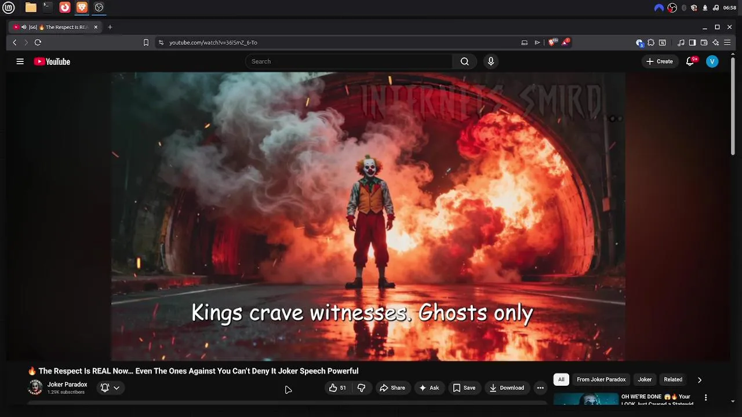742x417 pixels.
Task: Open more actions menu beside Download
Action: click(540, 388)
